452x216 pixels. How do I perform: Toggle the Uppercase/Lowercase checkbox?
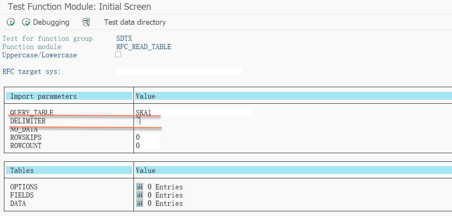pos(118,54)
